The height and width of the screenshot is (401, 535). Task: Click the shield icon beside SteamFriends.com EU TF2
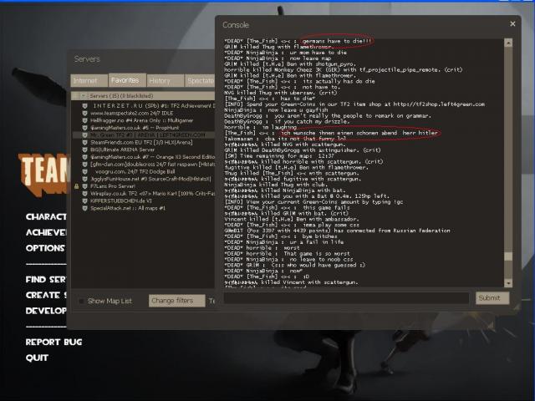(x=85, y=143)
